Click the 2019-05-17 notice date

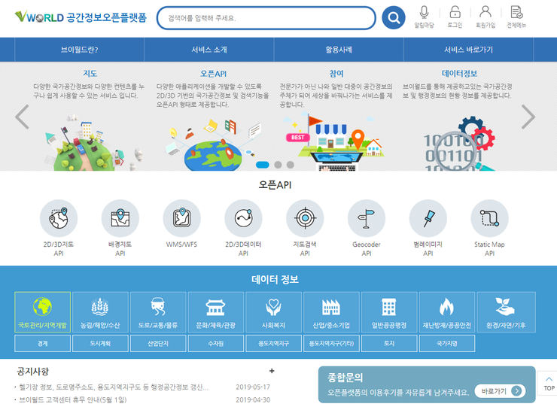[253, 387]
